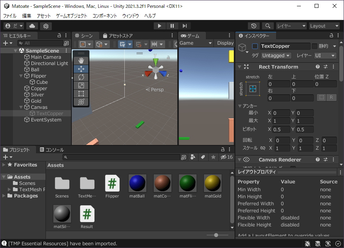This screenshot has height=248, width=344.
Task: Open the File menu (ファイル)
Action: click(10, 16)
